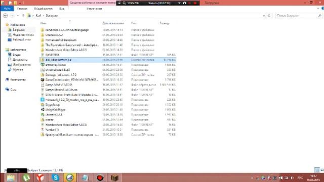Open Yandex browser from the taskbar
324x182 pixels.
pyautogui.click(x=40, y=177)
